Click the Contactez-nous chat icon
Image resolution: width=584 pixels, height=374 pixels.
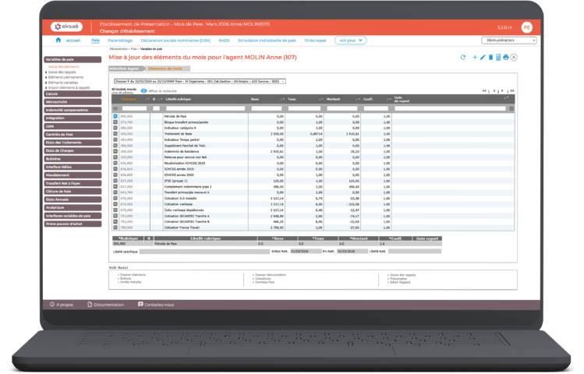click(141, 305)
